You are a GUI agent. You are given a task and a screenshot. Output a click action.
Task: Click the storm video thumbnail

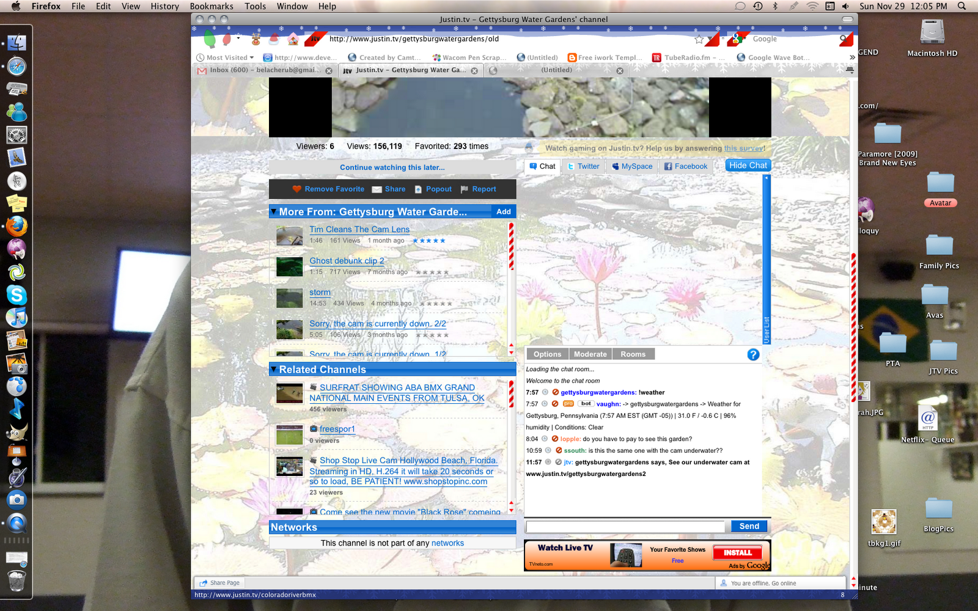pos(290,298)
